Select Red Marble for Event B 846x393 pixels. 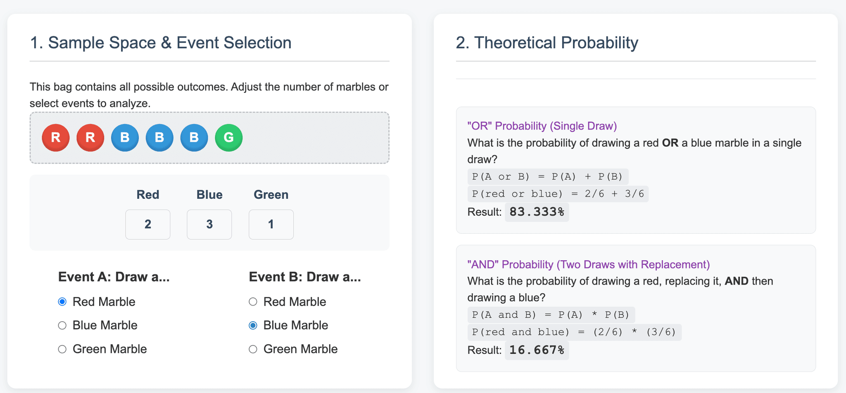(253, 302)
